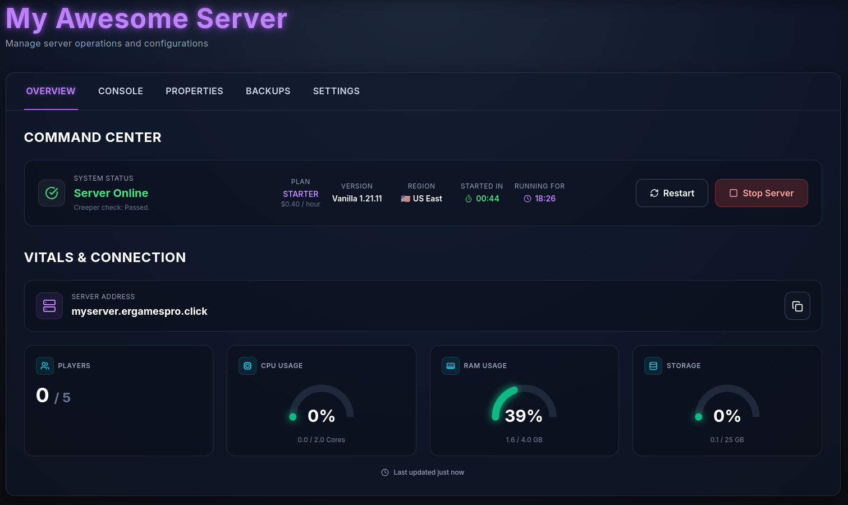Click the Storage database icon
Image resolution: width=848 pixels, height=505 pixels.
[653, 365]
